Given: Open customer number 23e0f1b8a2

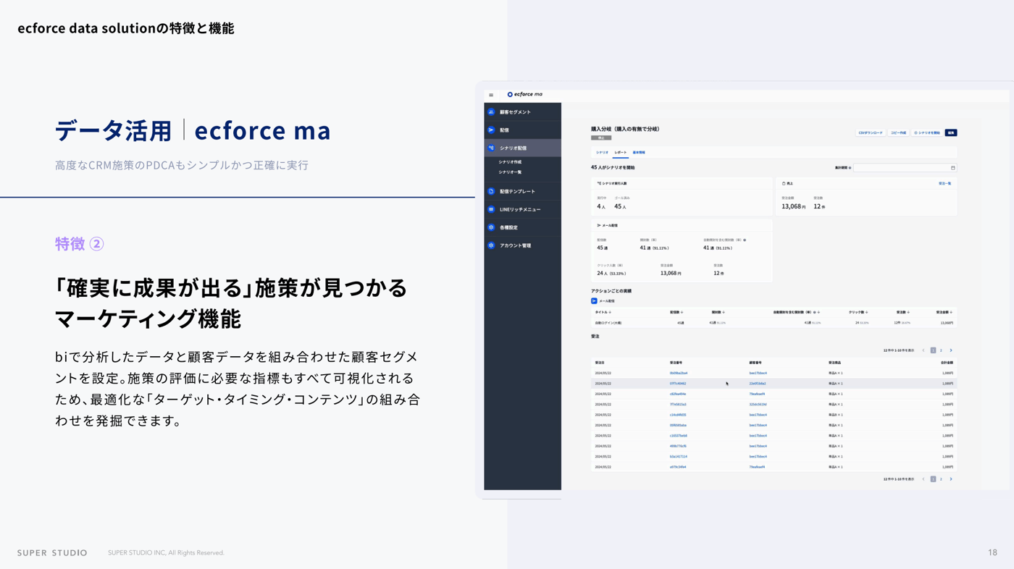Looking at the screenshot, I should point(758,384).
